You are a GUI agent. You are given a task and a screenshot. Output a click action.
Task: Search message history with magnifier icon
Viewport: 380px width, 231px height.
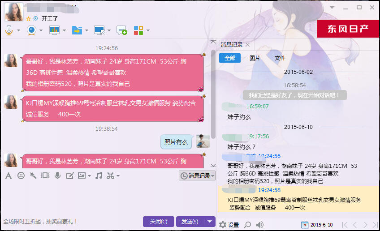click(247, 225)
